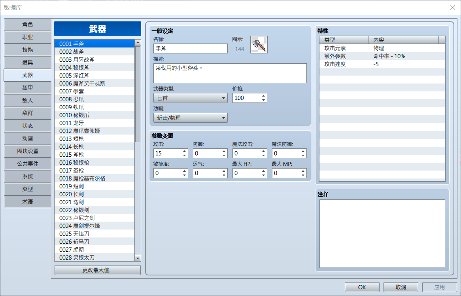Click the 内容 column header in traits

click(403, 40)
